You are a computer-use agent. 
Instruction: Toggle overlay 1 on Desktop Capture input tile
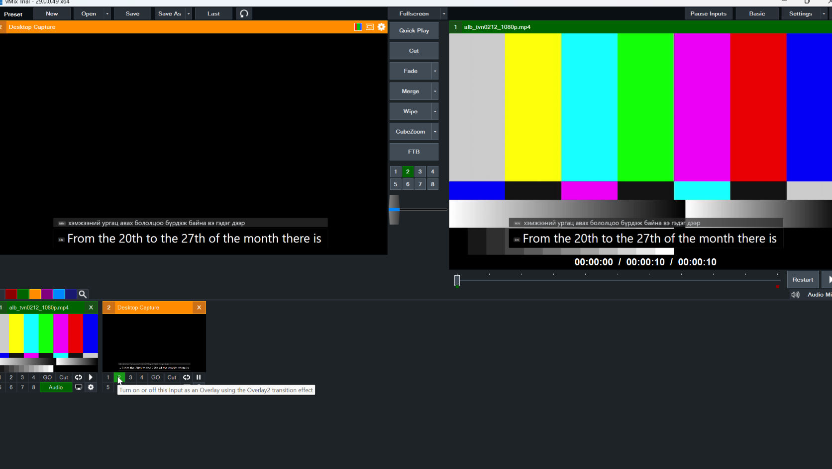[x=108, y=377]
